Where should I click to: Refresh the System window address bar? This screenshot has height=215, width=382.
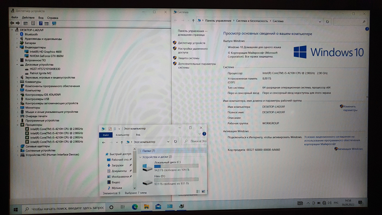(327, 21)
